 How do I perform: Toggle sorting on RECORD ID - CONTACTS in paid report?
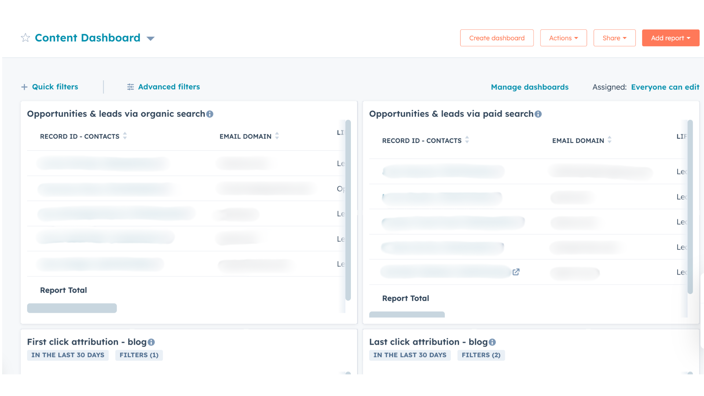(467, 140)
